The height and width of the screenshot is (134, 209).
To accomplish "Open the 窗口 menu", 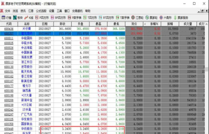I will (67, 11).
